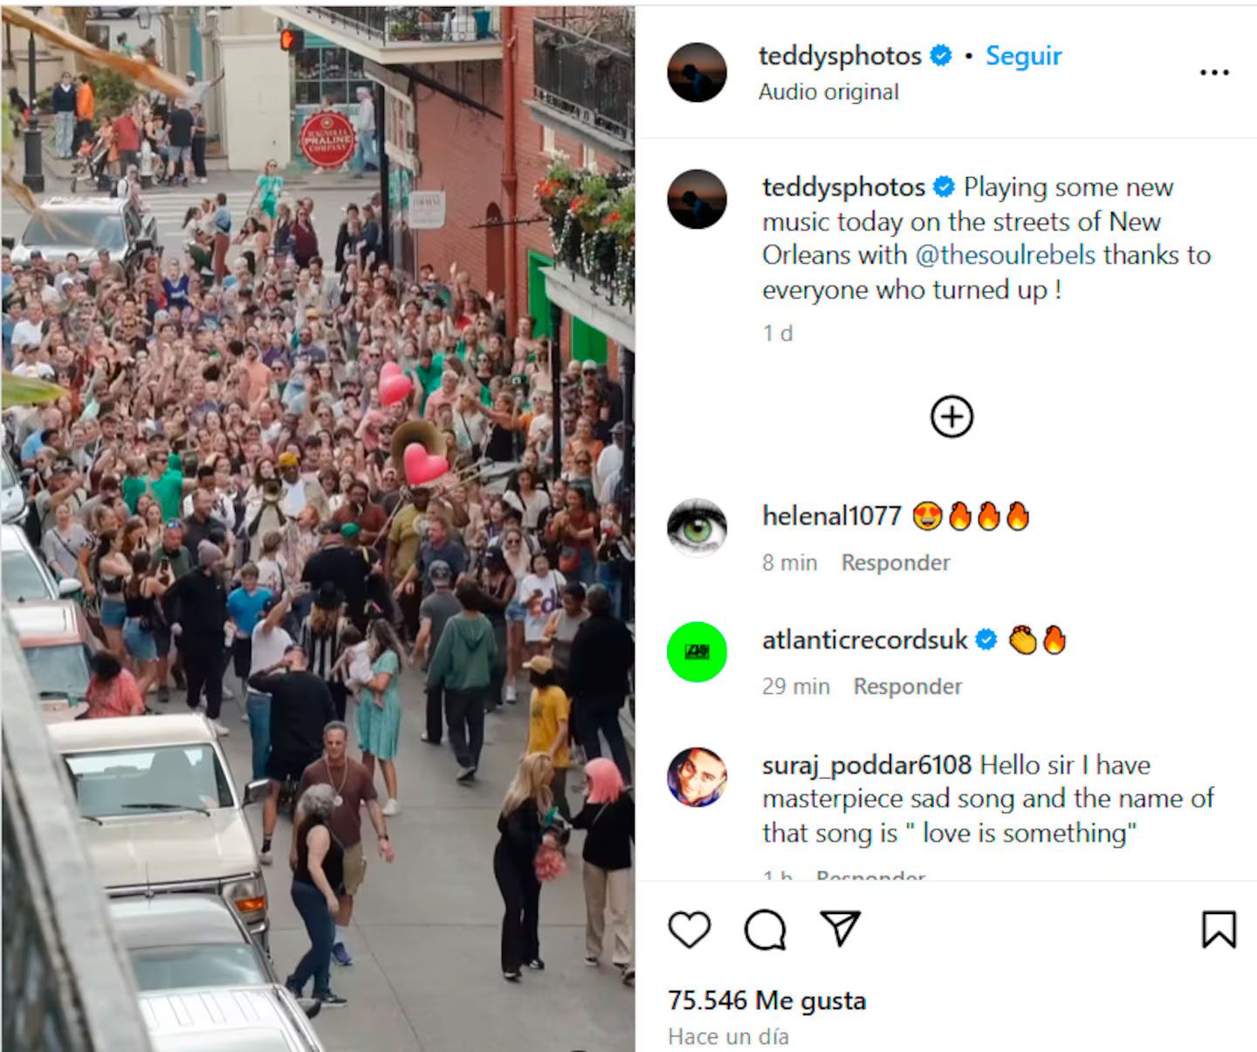Open suraj_poddar6108 profile avatar

697,777
